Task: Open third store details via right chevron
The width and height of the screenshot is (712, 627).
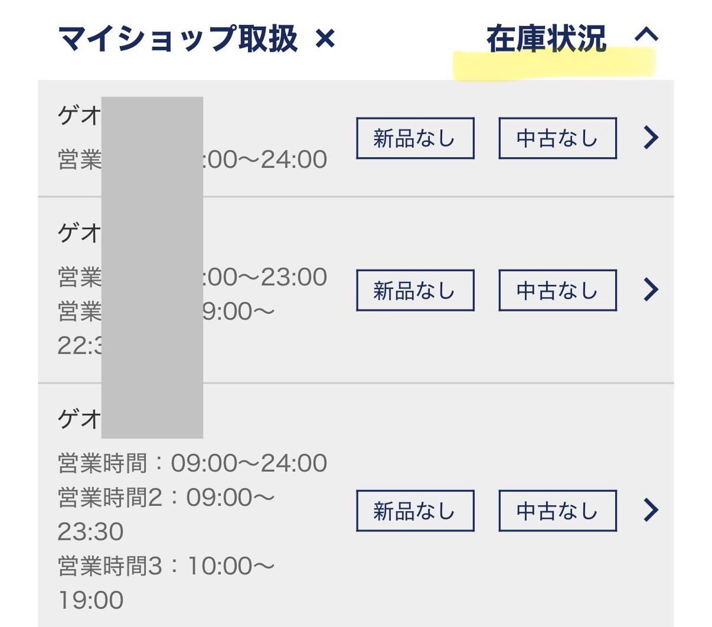Action: 651,510
